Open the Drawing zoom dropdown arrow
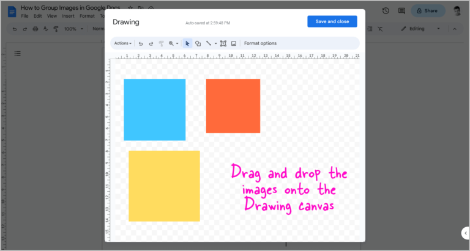This screenshot has width=470, height=251. click(x=177, y=44)
